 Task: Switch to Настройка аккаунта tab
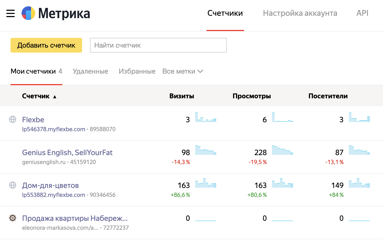300,13
